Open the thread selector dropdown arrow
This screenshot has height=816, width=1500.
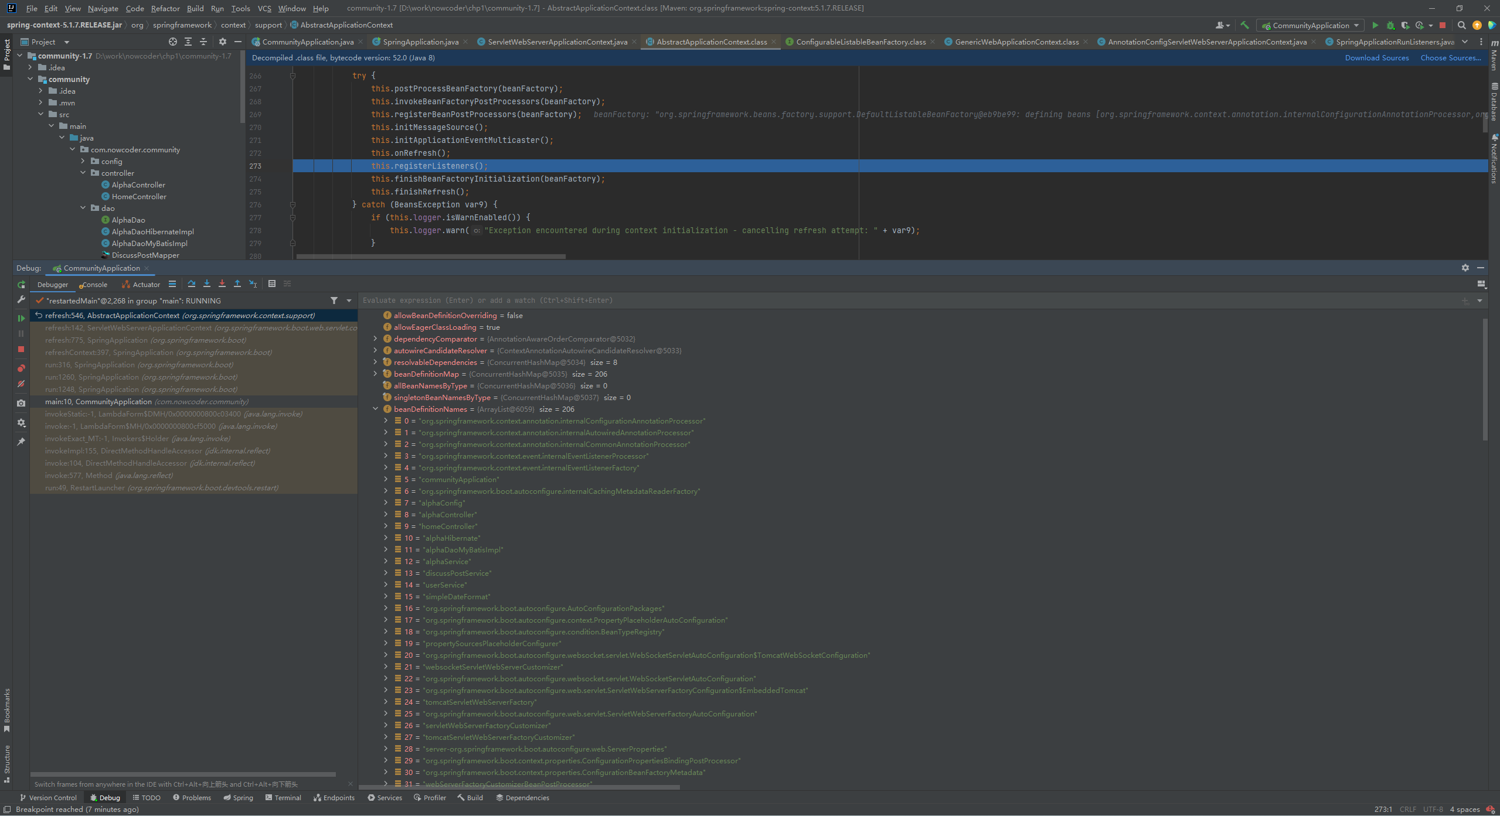tap(349, 301)
